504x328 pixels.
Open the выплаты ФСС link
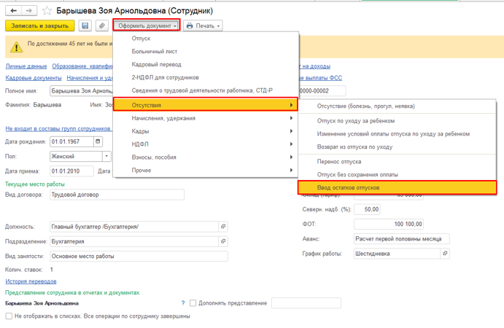tap(320, 78)
